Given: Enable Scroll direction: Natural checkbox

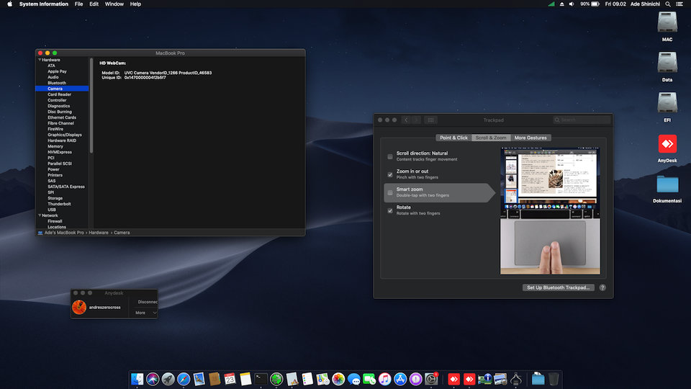Looking at the screenshot, I should 390,156.
